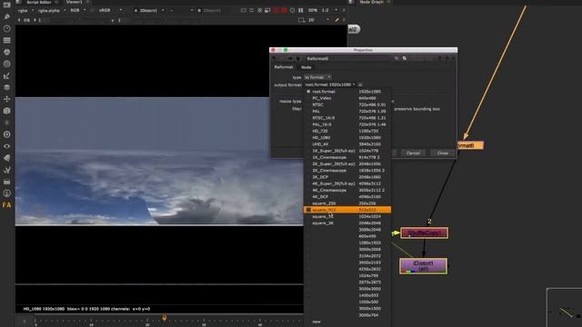Viewport: 582px width, 327px height.
Task: Click the red recalculate icon in viewer bar
Action: tap(284, 10)
